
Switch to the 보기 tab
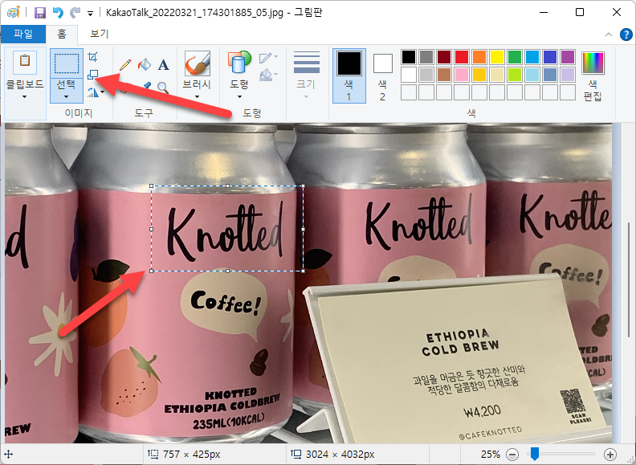[x=100, y=34]
